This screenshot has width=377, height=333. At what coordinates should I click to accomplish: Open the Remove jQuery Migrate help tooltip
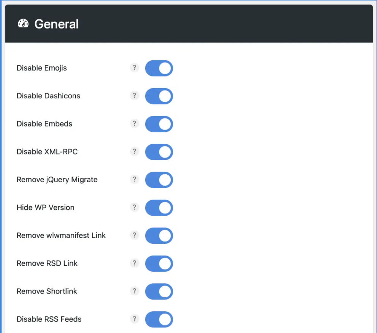point(135,179)
